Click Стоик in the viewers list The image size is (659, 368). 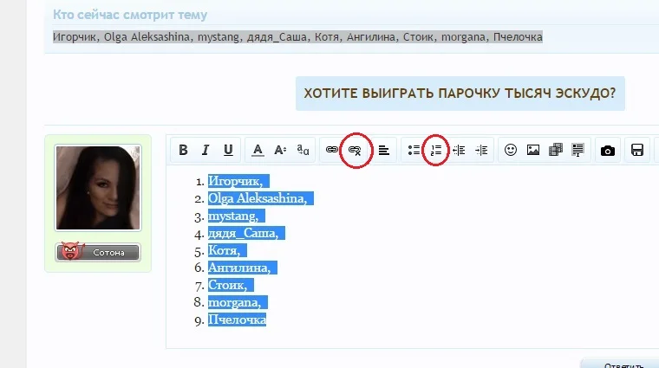[x=419, y=37]
